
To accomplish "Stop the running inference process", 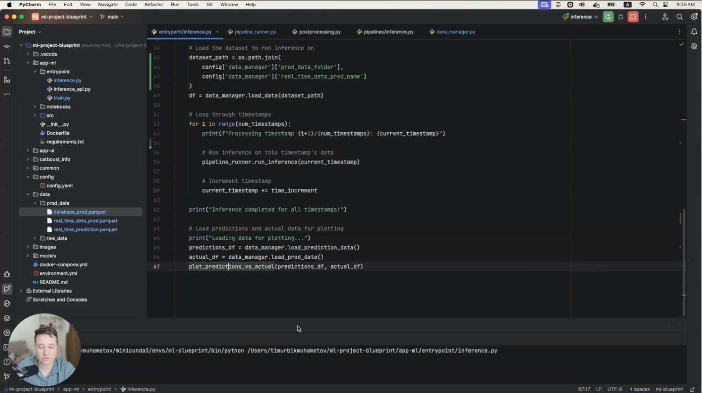I will [x=633, y=17].
